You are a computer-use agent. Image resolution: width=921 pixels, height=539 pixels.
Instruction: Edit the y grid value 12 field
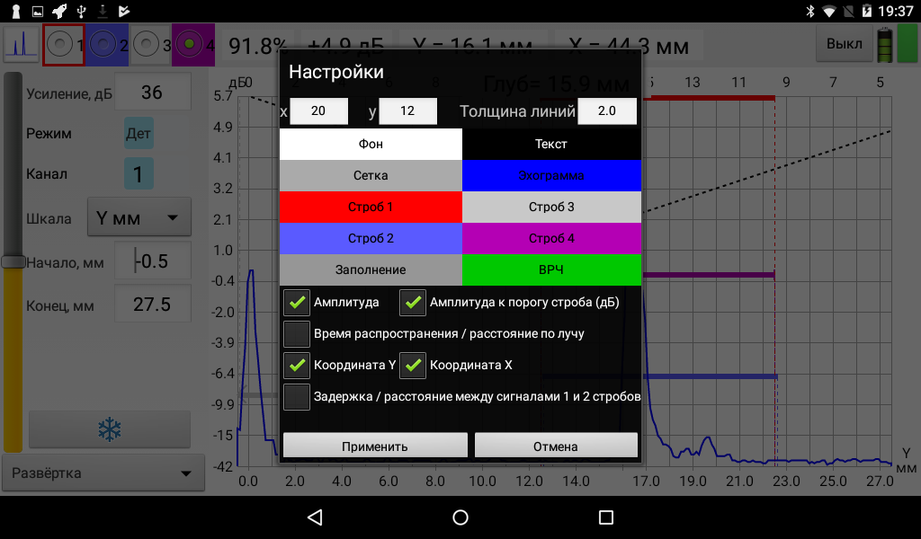pos(407,110)
